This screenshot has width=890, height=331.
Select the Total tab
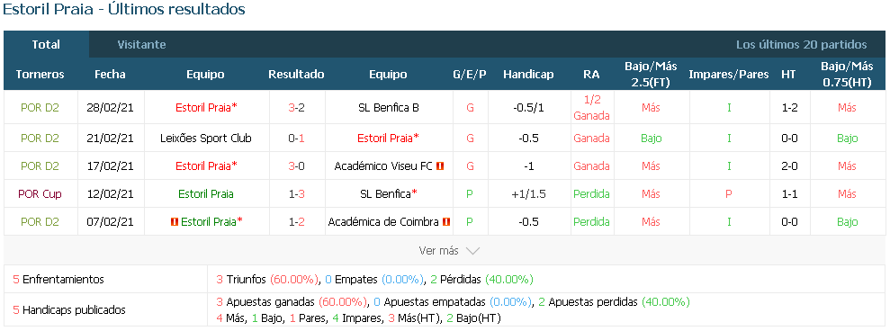[46, 44]
